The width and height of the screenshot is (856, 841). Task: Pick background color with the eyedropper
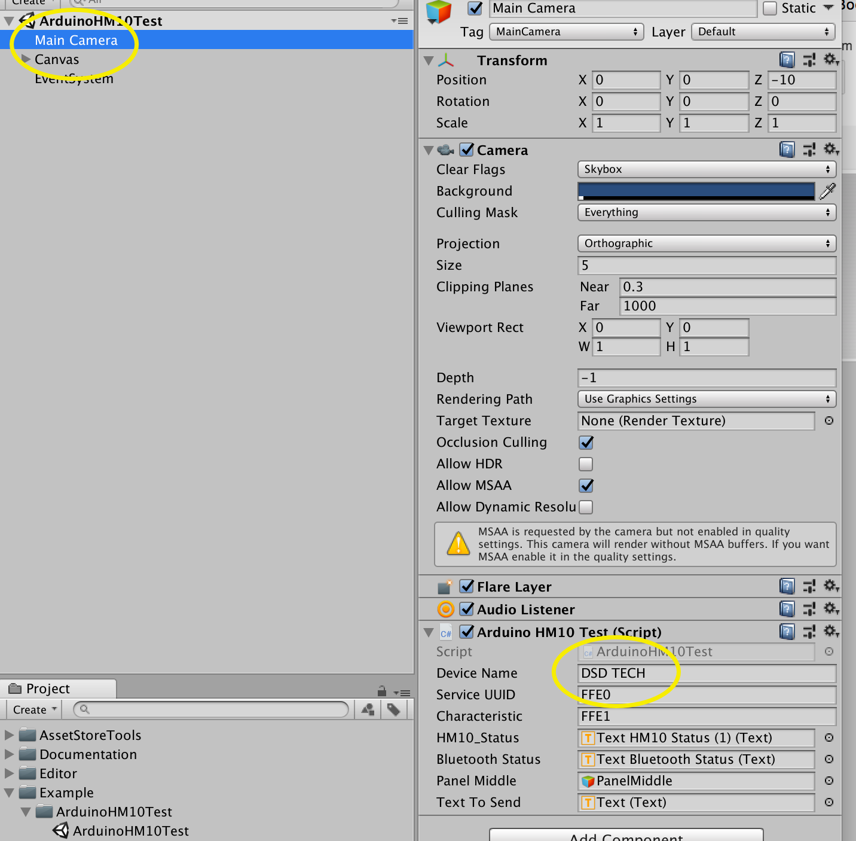(x=828, y=191)
